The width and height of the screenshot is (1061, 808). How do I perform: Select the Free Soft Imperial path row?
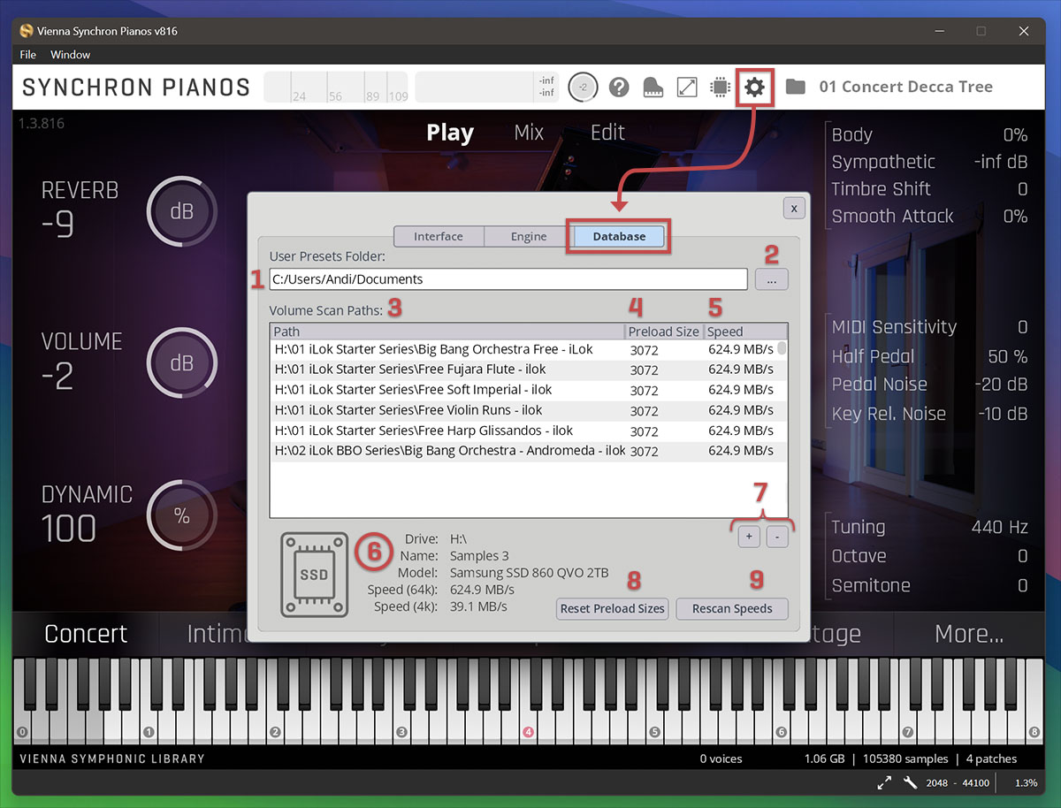pyautogui.click(x=524, y=390)
